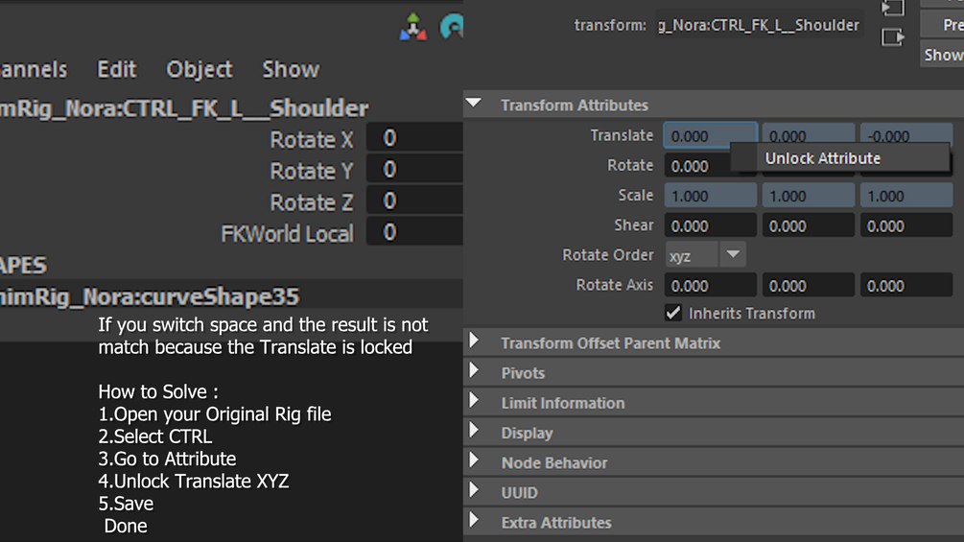Screen dimensions: 964x542
Task: Open the Rotate Order dropdown
Action: coord(705,255)
